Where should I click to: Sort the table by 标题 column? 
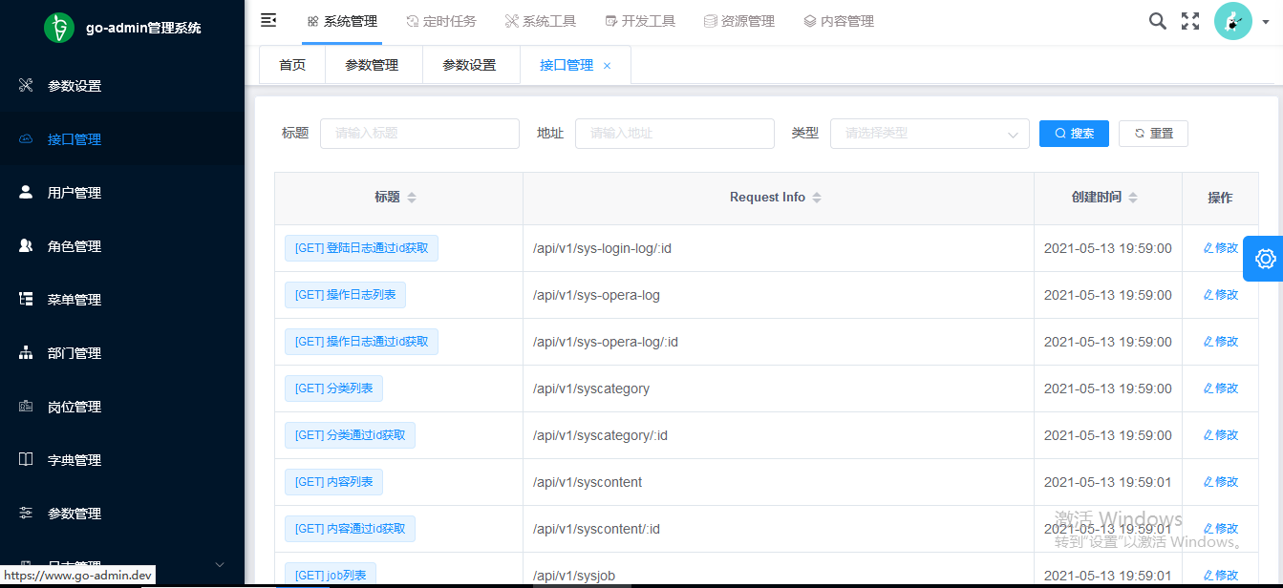coord(412,198)
